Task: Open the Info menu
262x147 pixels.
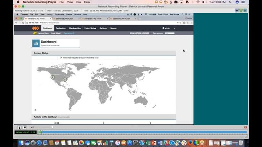Action: [x=78, y=2]
